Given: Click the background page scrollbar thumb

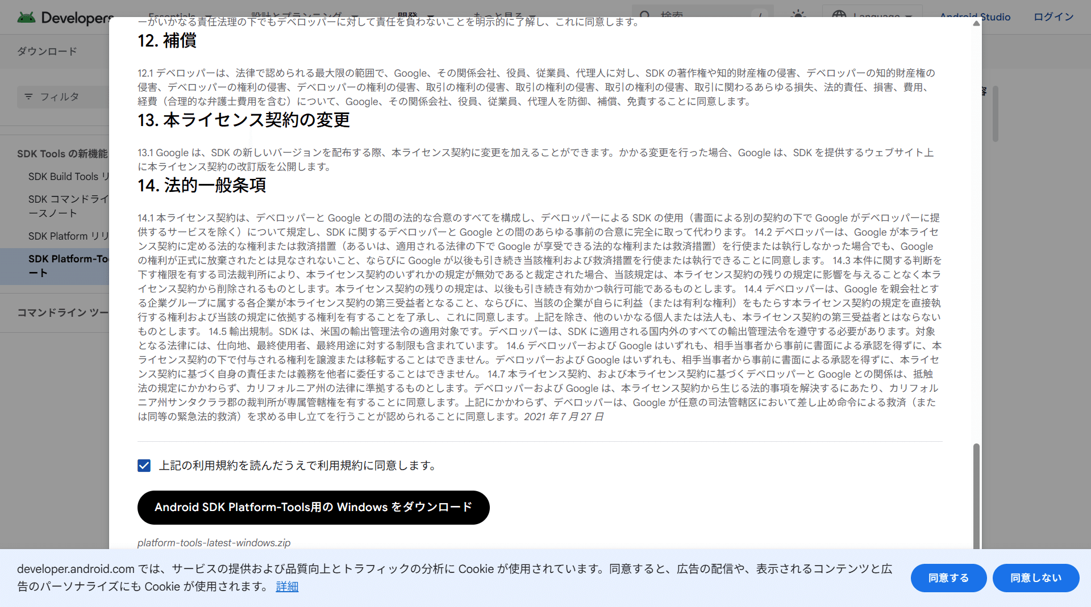Looking at the screenshot, I should 996,114.
